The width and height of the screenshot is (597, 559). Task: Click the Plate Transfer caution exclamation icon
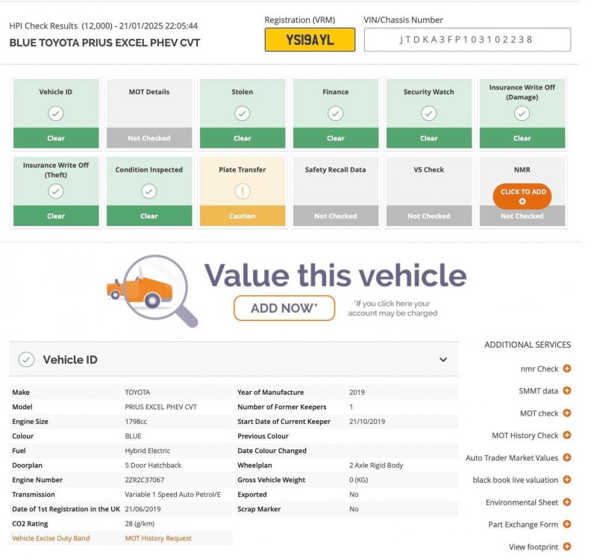pos(242,191)
